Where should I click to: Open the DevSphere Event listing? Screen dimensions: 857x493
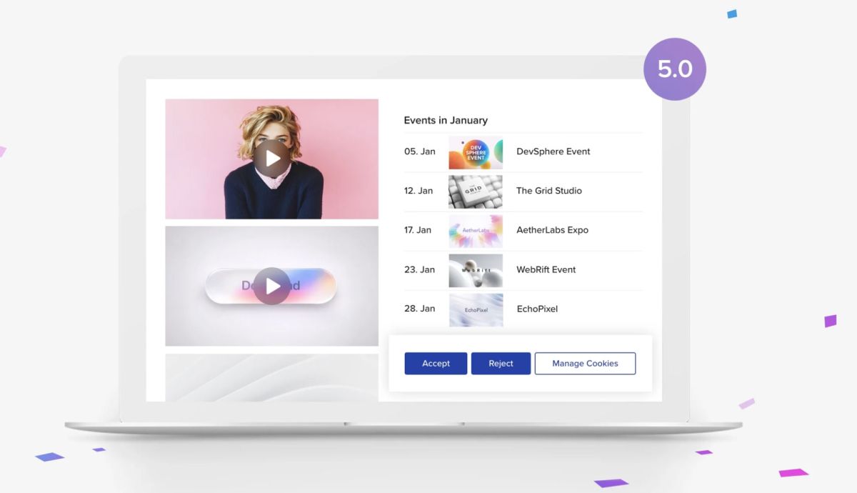tap(553, 151)
